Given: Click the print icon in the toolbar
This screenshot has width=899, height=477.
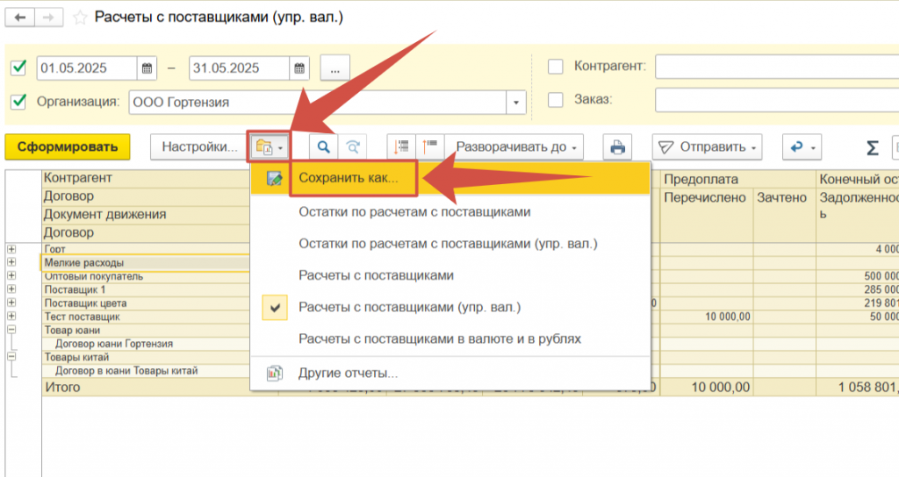Looking at the screenshot, I should 618,147.
